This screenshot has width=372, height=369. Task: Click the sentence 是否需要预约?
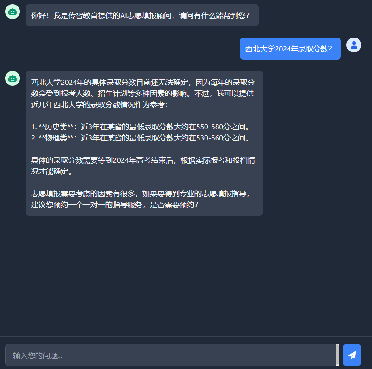(x=173, y=204)
